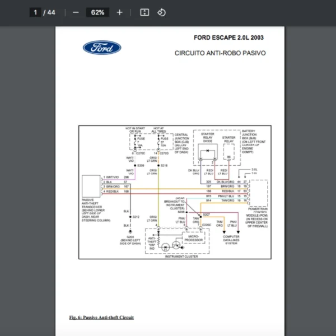The height and width of the screenshot is (336, 336).
Task: Rotate the document with the rotate icon
Action: pyautogui.click(x=161, y=12)
